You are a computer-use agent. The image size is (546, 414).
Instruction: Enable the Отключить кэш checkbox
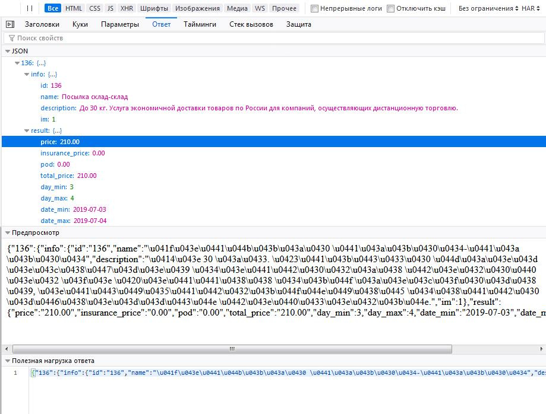(391, 8)
